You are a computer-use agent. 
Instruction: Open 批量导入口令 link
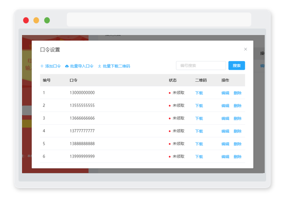click(79, 66)
